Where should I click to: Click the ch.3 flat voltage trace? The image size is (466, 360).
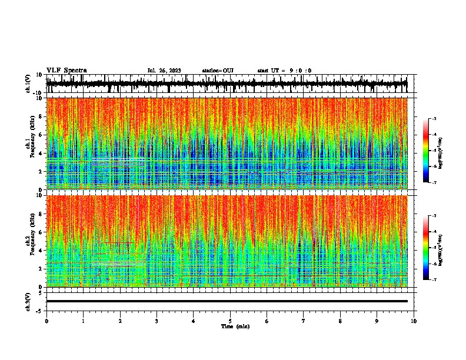tap(227, 301)
